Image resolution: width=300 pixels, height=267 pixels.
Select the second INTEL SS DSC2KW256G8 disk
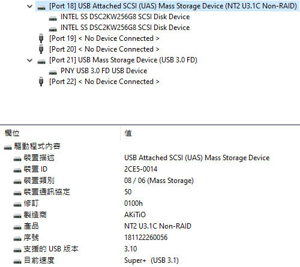(125, 28)
